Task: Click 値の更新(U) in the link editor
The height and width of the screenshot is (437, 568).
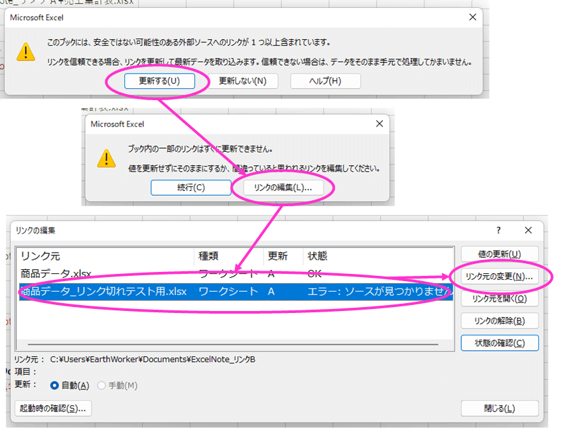Action: tap(500, 254)
